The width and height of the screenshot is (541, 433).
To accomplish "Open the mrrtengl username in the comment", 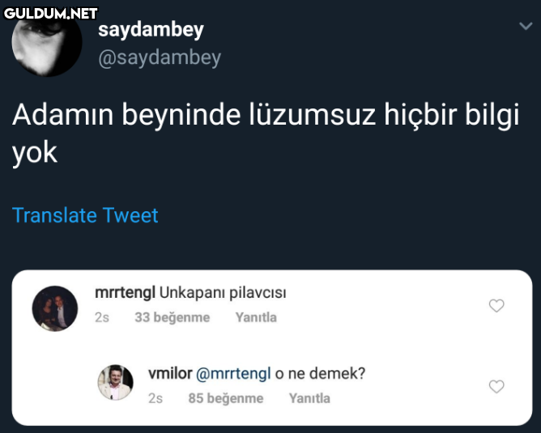I will tap(124, 292).
